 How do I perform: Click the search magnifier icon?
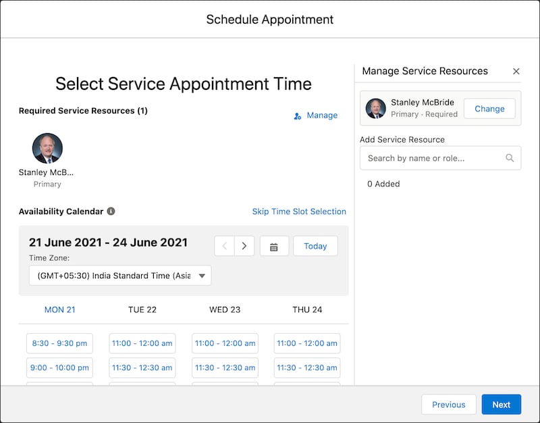(510, 158)
